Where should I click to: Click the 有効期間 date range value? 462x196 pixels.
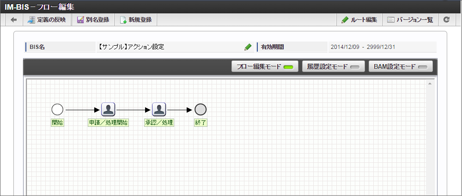coord(363,47)
